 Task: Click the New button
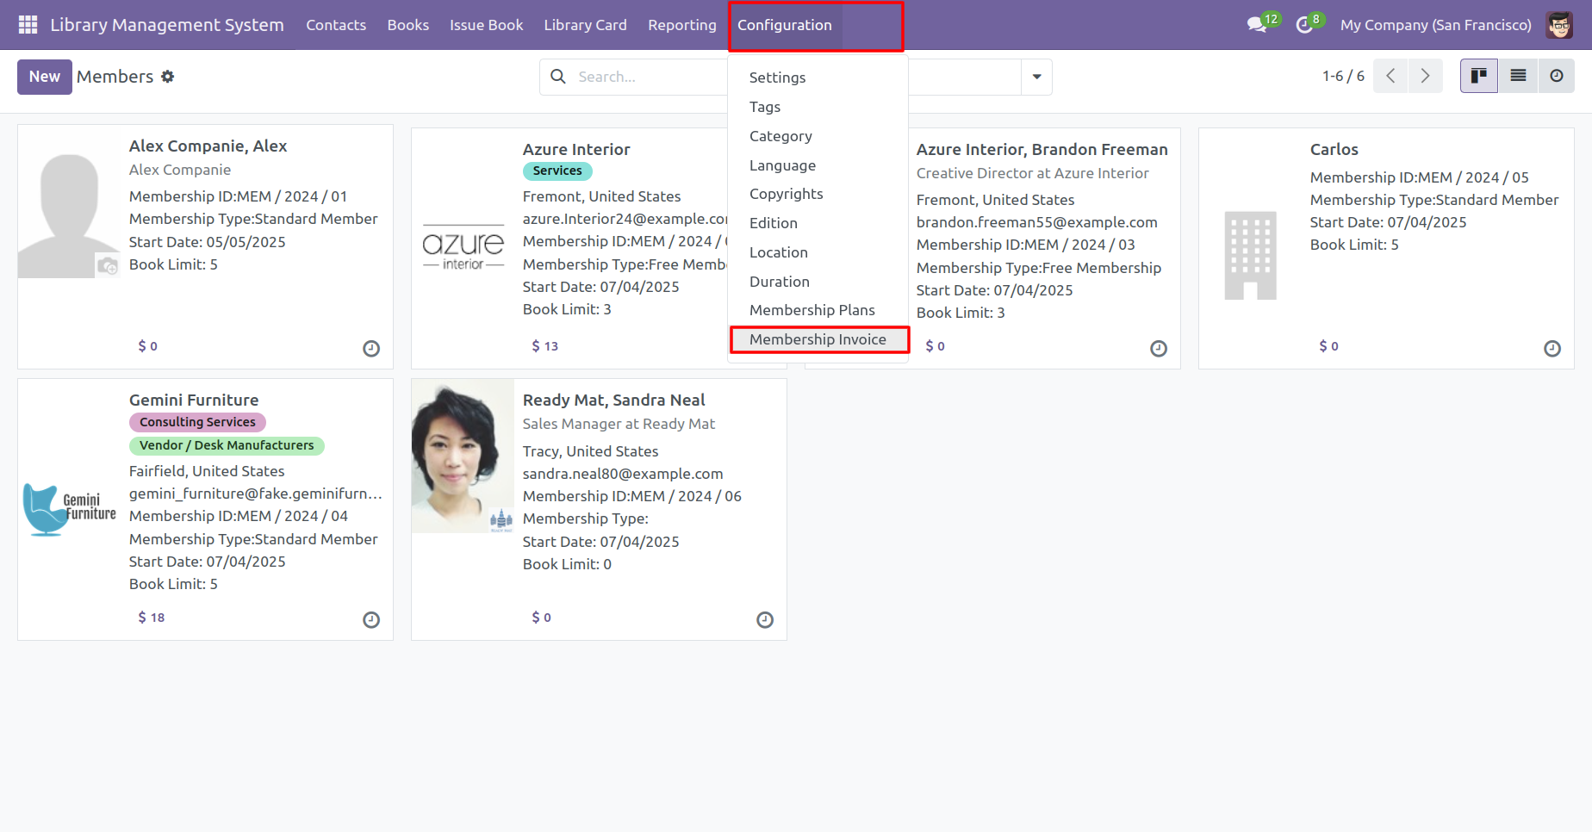tap(44, 77)
